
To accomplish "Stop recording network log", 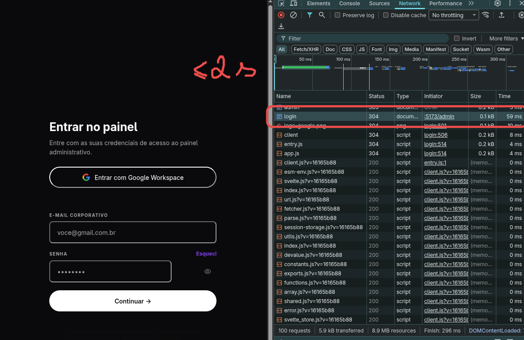I will pyautogui.click(x=281, y=15).
